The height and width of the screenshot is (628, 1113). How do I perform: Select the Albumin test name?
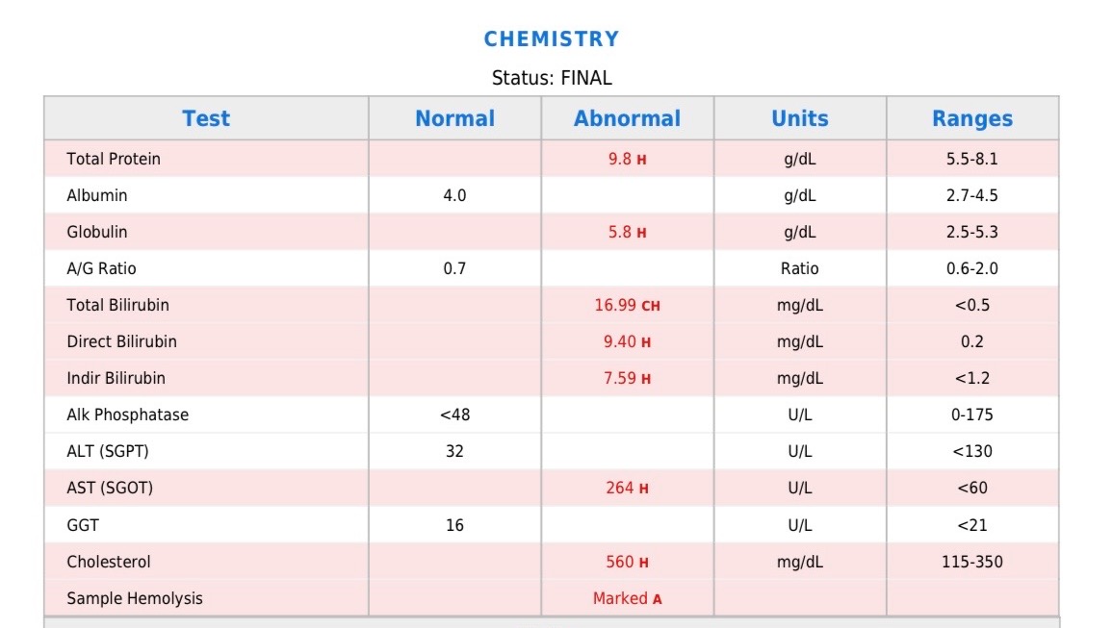coord(97,195)
